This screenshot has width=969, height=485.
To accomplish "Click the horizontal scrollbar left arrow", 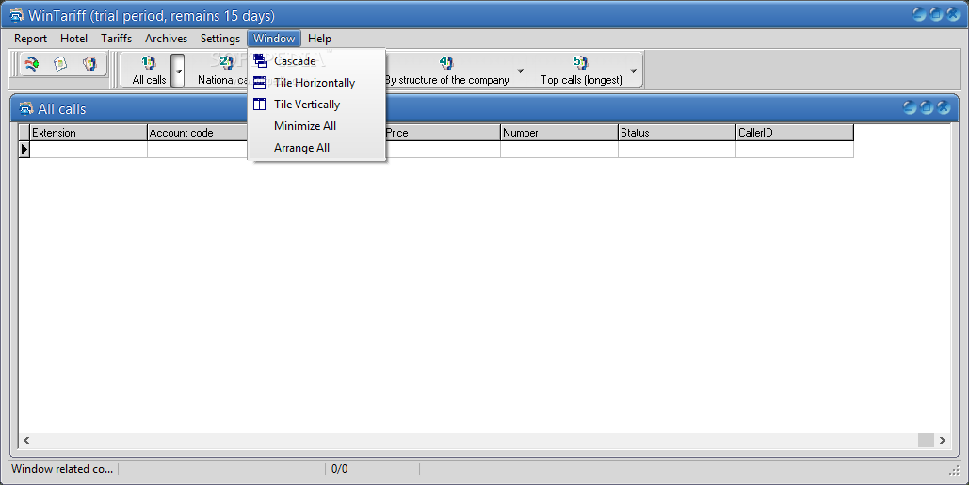I will tap(26, 440).
